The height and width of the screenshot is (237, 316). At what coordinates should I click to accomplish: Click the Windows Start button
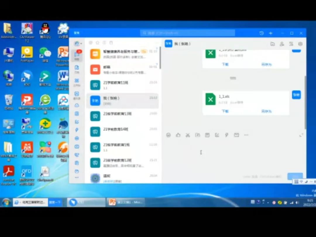(x=6, y=202)
